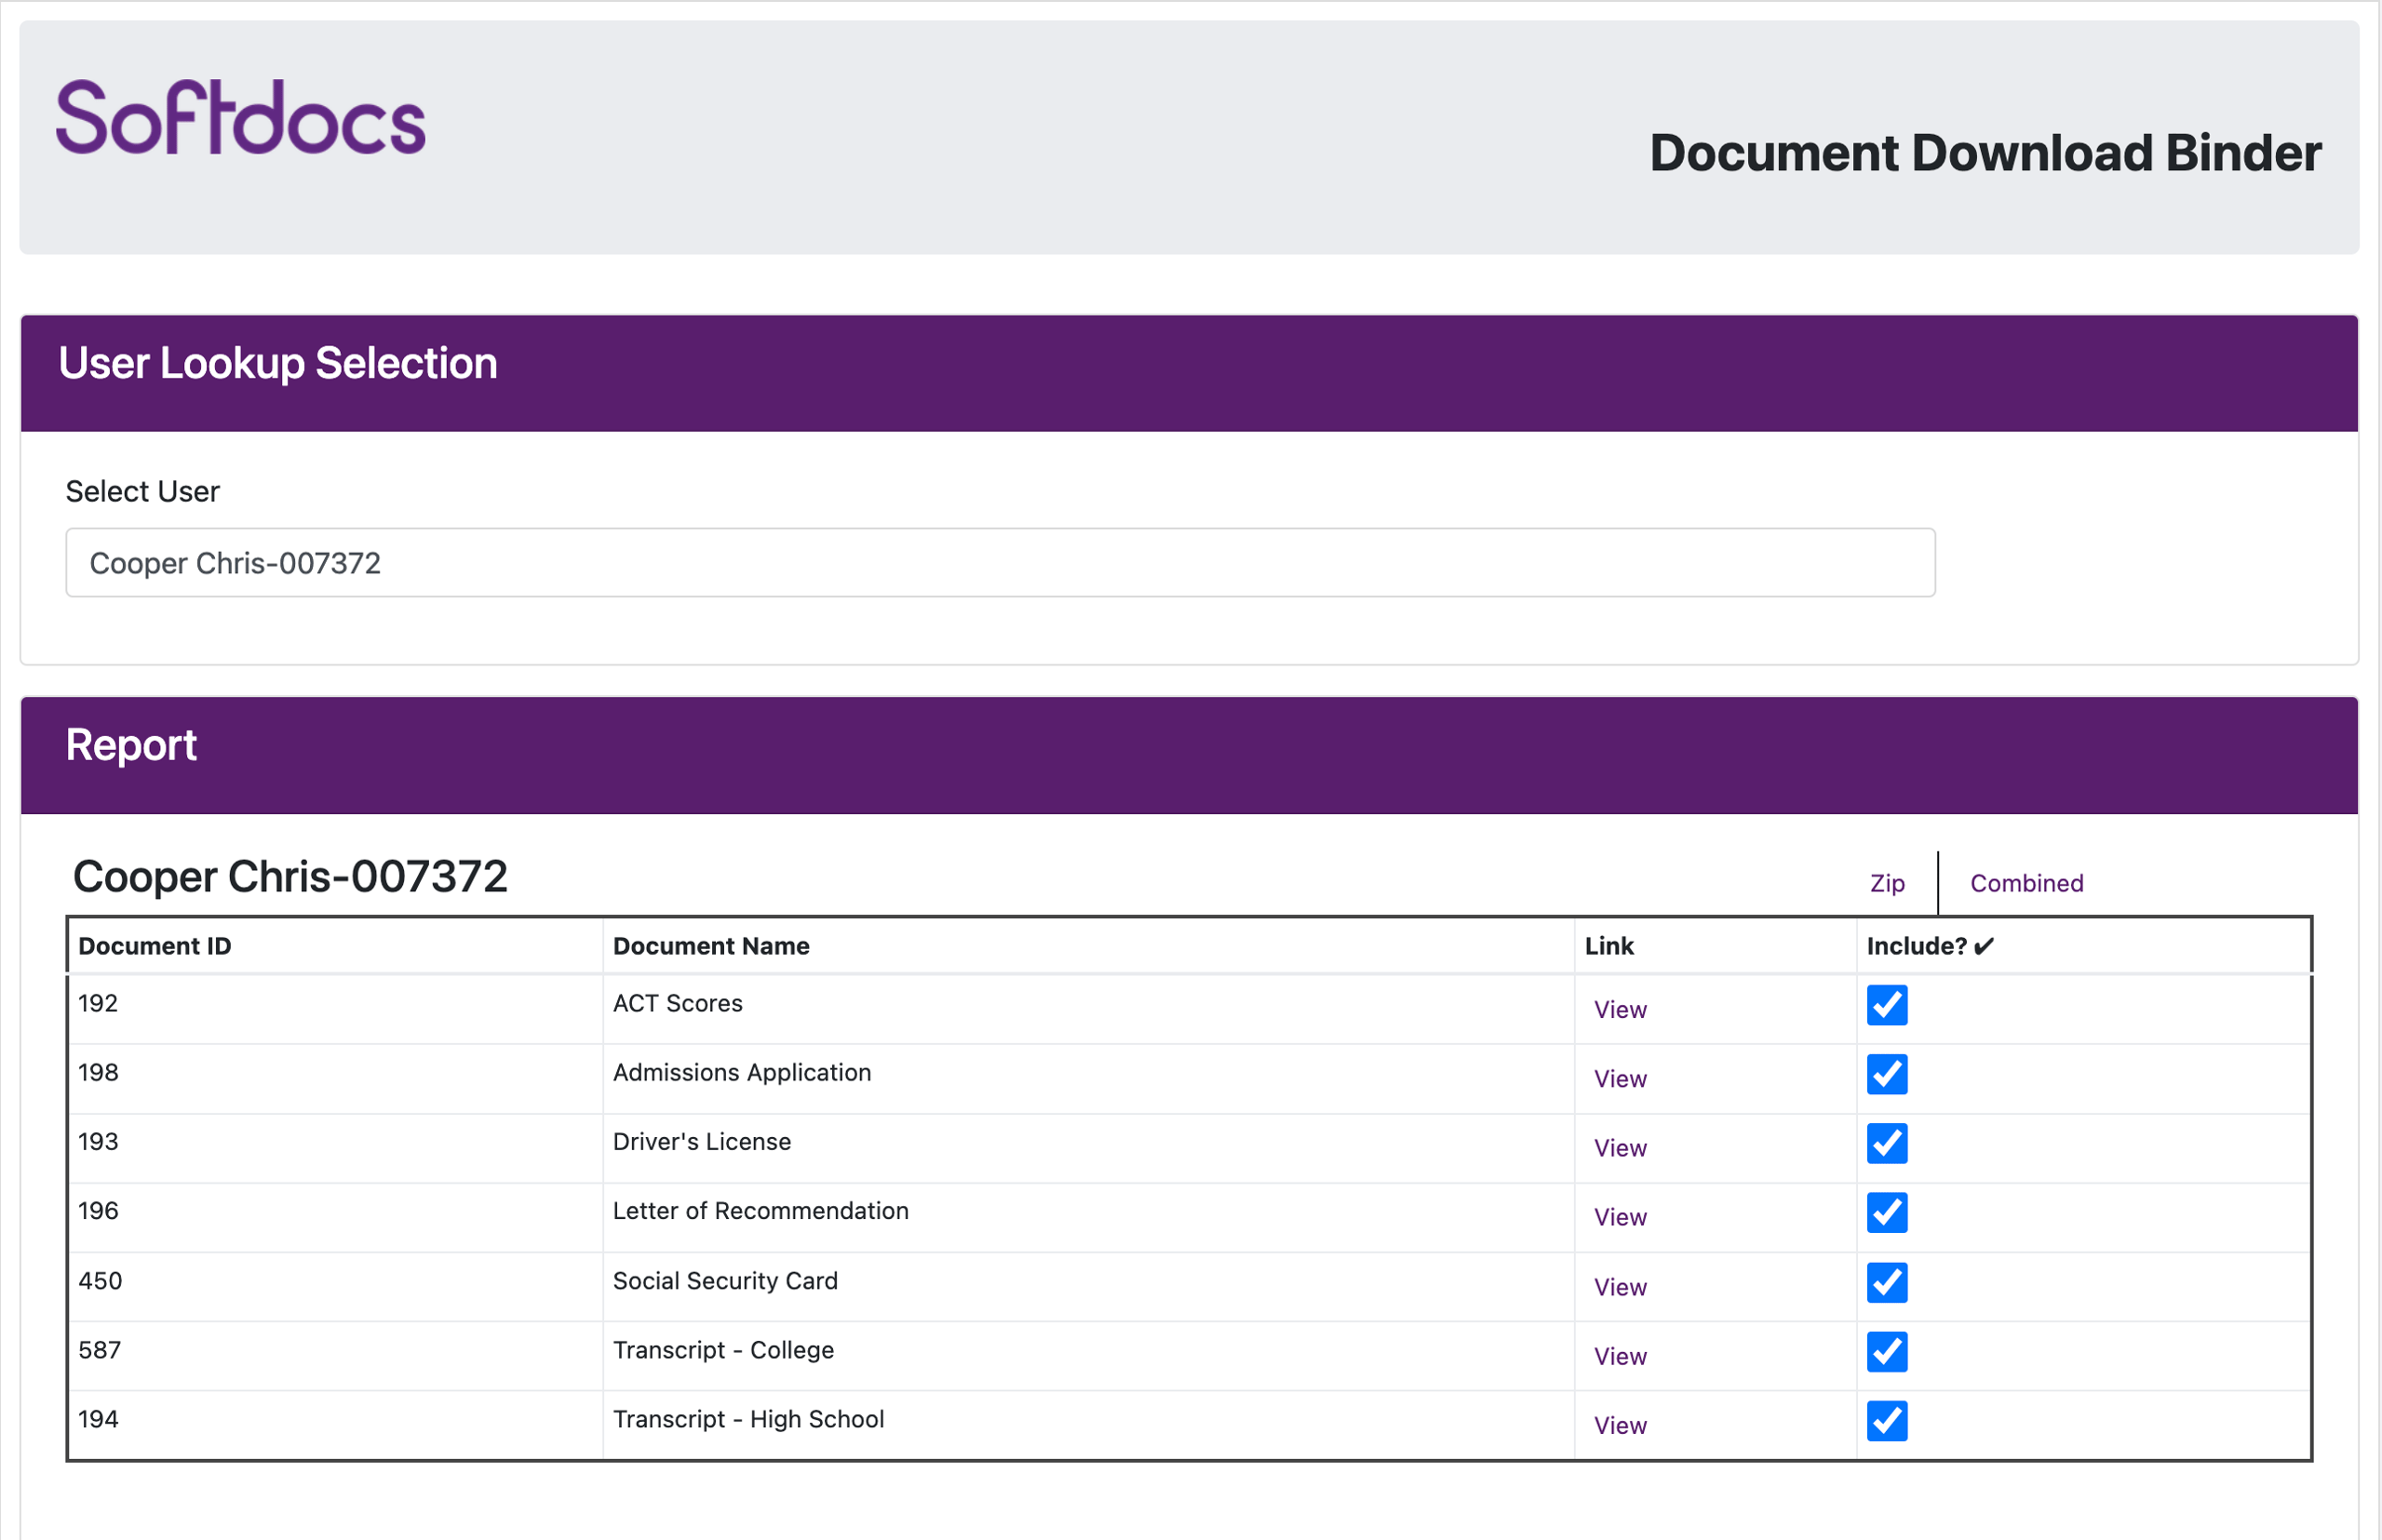Select document ID 450 cell

click(x=335, y=1287)
